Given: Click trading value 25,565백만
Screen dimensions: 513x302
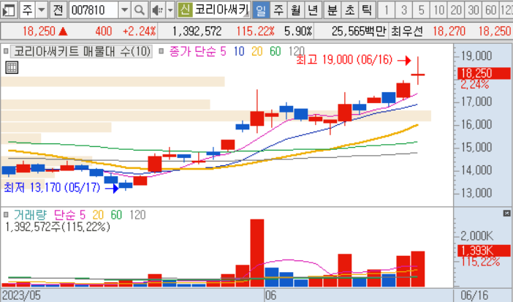Looking at the screenshot, I should tap(359, 31).
